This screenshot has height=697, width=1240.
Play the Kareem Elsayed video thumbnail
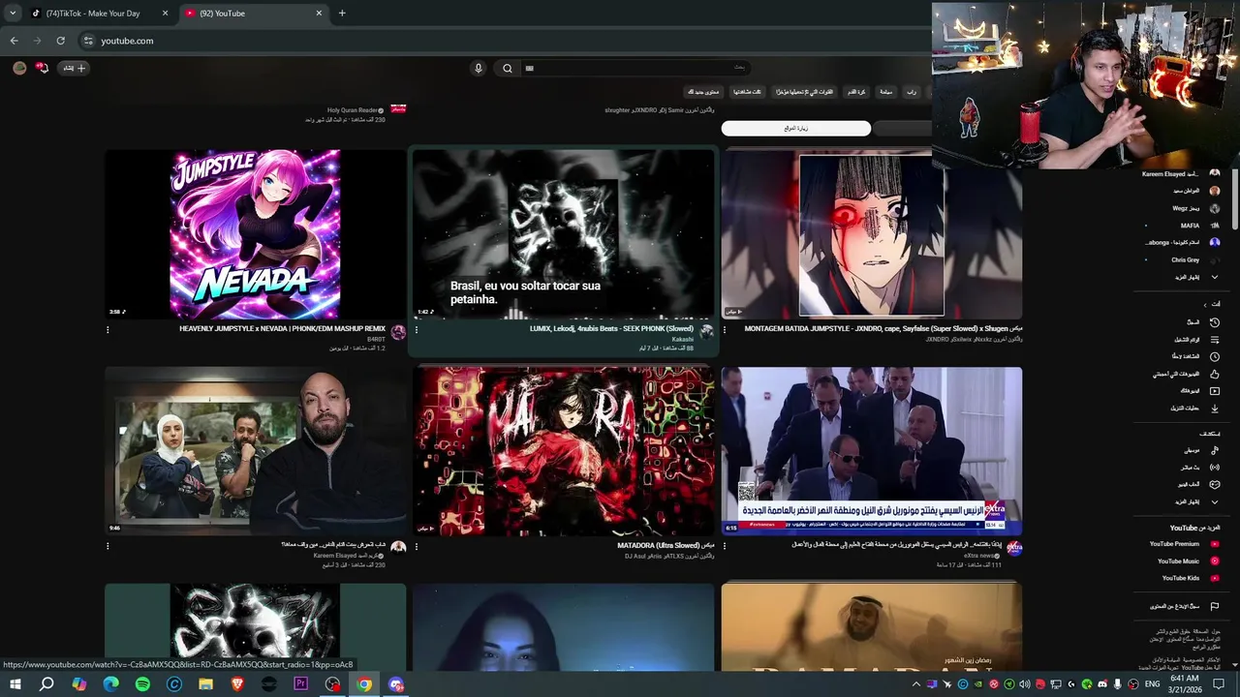coord(255,451)
